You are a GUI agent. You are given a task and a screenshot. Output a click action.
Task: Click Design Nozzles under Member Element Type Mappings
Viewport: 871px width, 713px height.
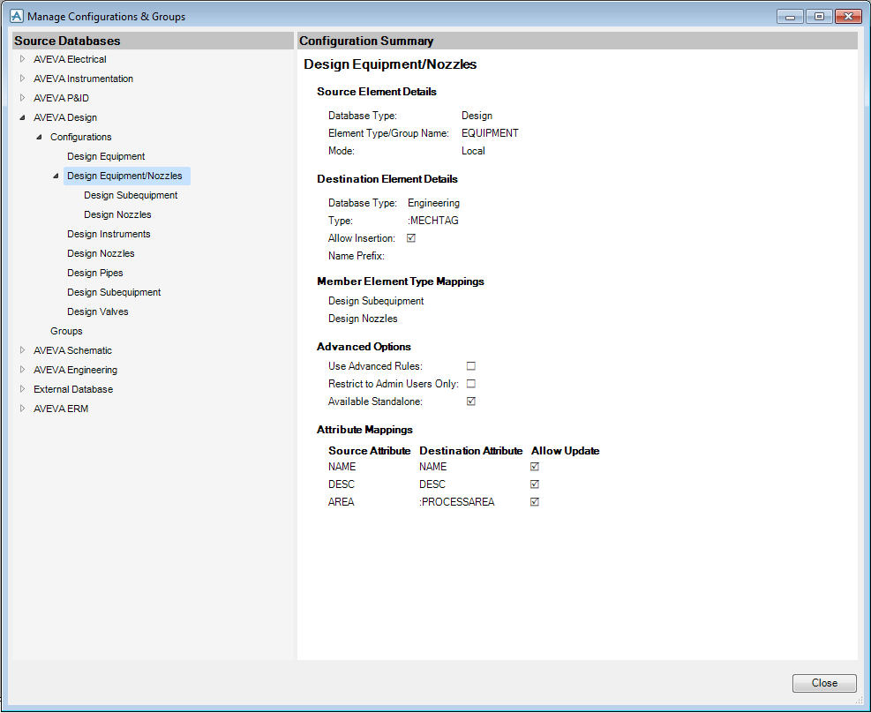pos(363,319)
